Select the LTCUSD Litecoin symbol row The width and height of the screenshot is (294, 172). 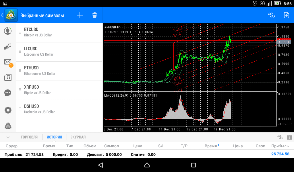click(x=59, y=52)
